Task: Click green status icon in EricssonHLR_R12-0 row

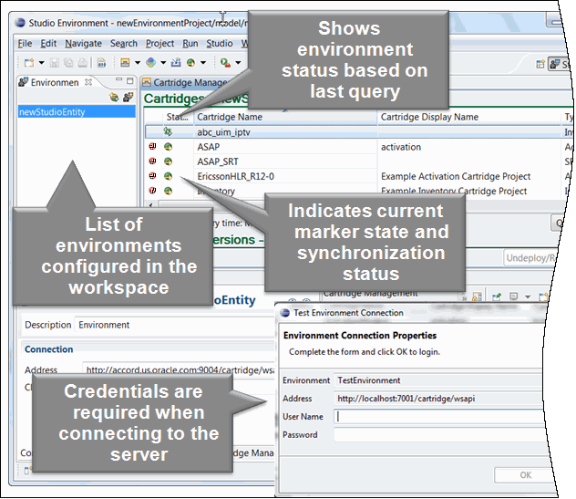Action: click(x=169, y=176)
